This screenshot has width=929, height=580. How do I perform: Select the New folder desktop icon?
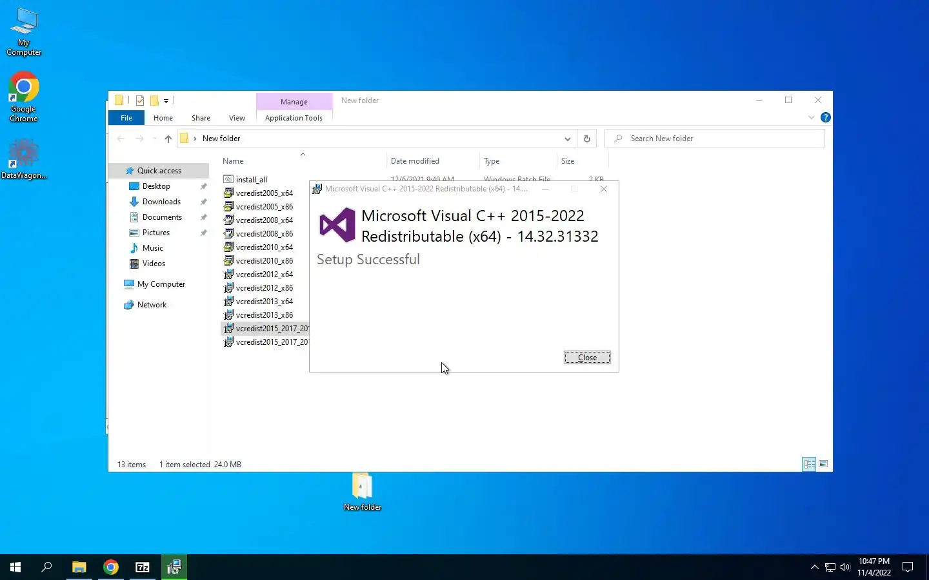point(363,492)
